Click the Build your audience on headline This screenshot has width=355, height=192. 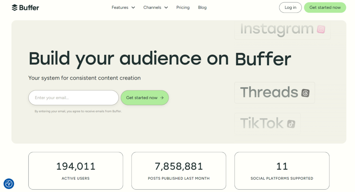tap(129, 59)
